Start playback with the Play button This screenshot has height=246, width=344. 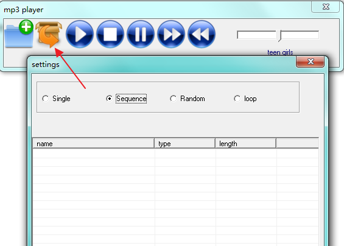pyautogui.click(x=80, y=34)
